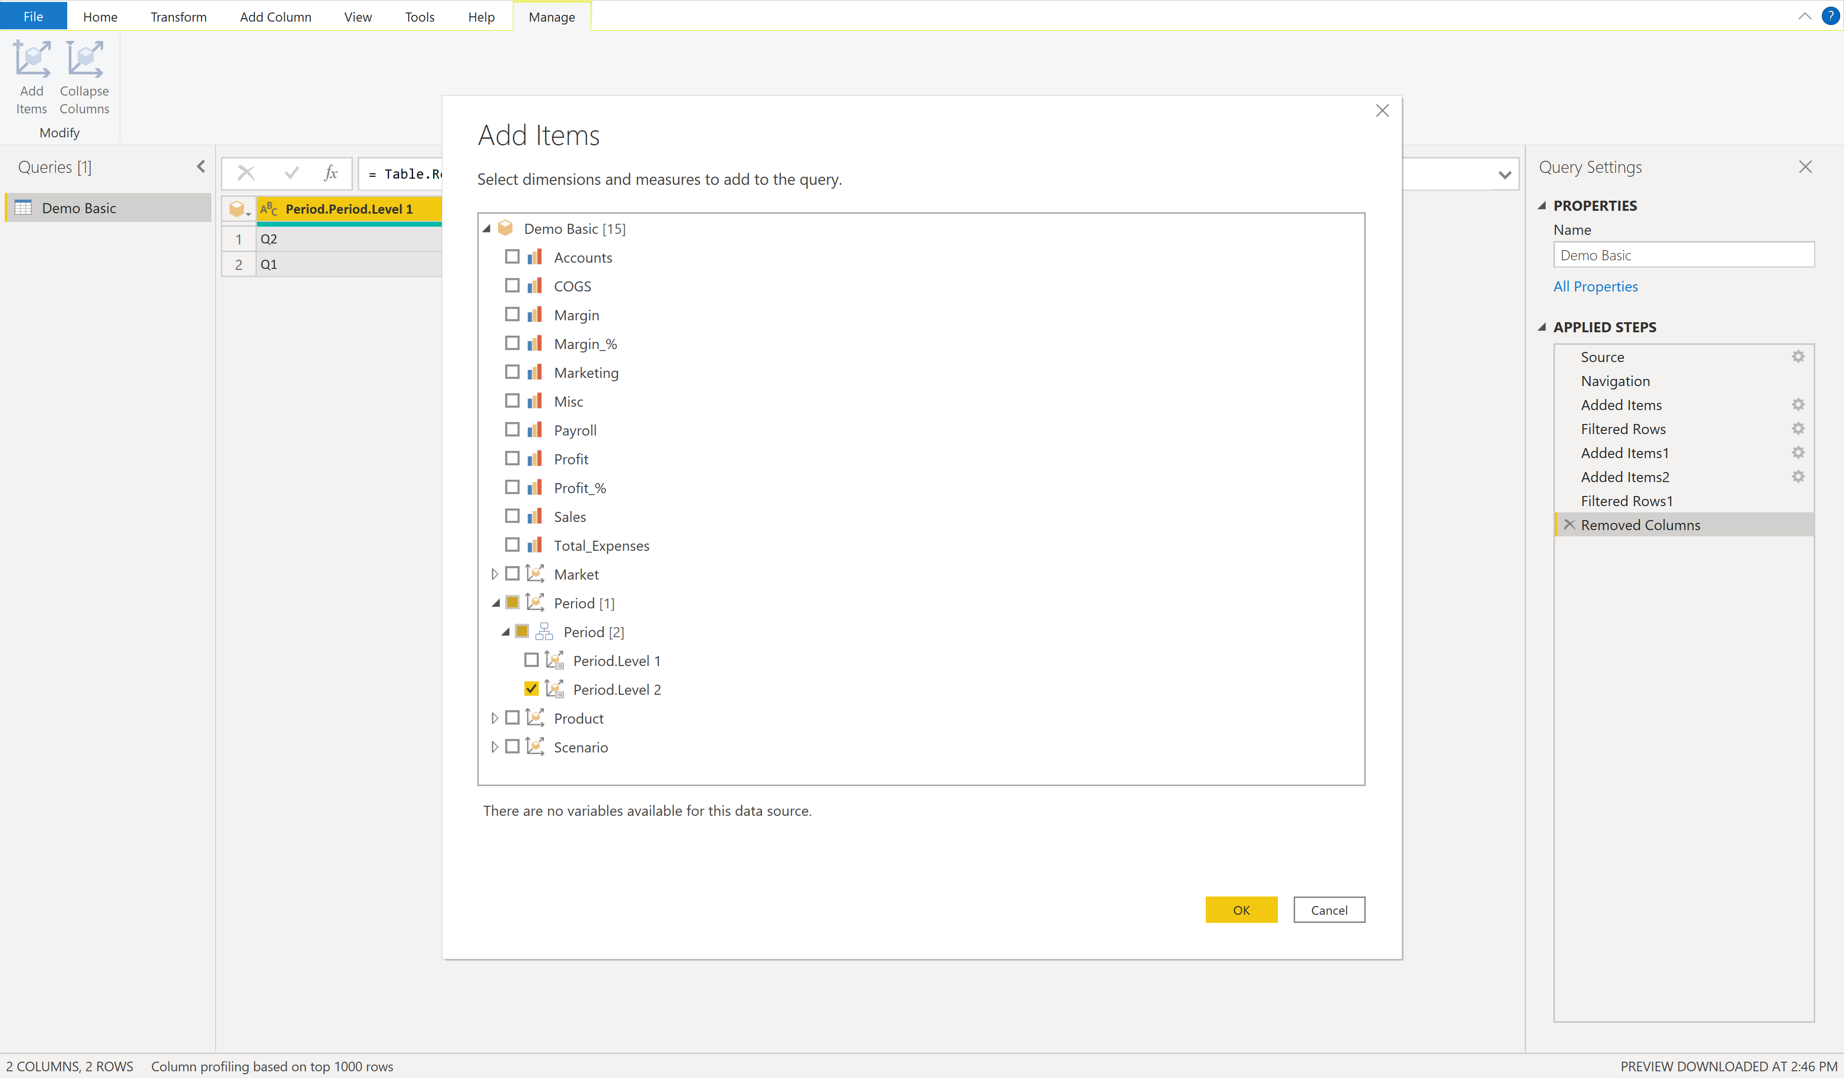Switch to the Add Column tab

275,17
